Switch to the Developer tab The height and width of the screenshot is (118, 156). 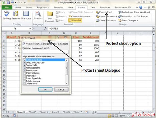coord(105,7)
